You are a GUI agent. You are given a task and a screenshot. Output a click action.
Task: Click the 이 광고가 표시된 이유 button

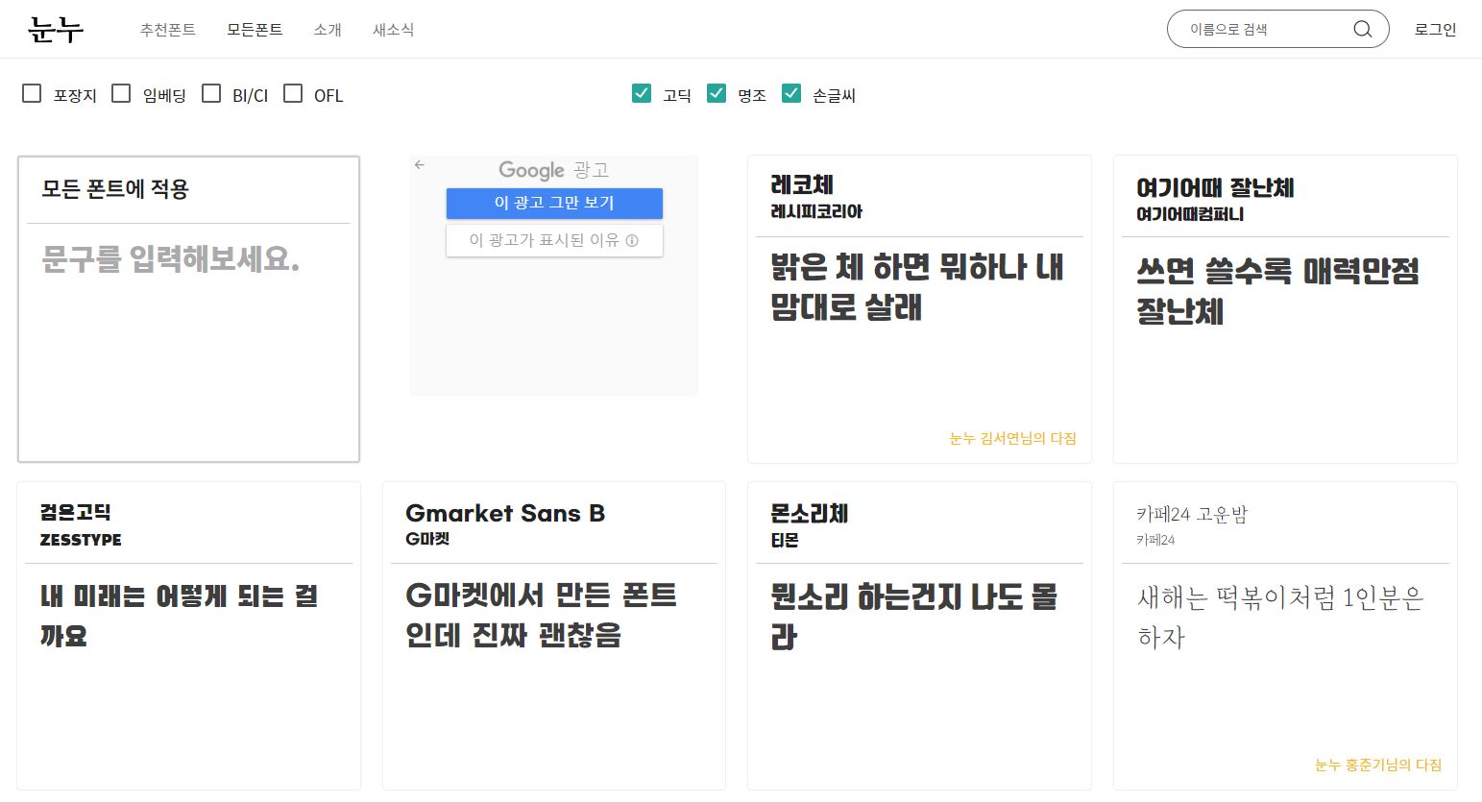tap(554, 240)
